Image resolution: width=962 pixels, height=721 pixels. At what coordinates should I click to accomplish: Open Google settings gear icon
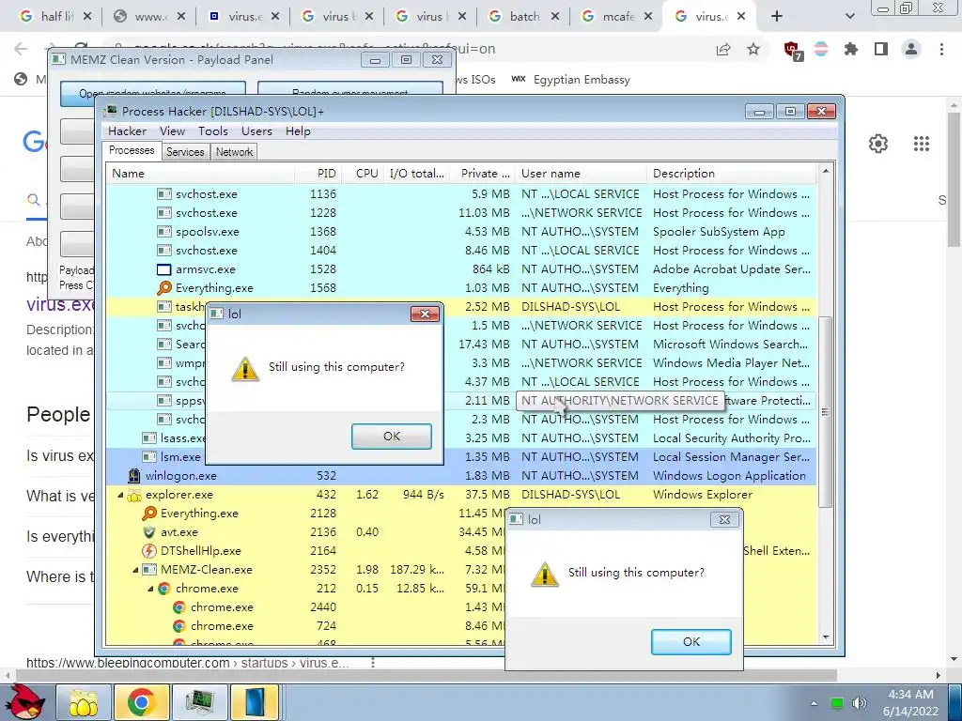coord(878,144)
